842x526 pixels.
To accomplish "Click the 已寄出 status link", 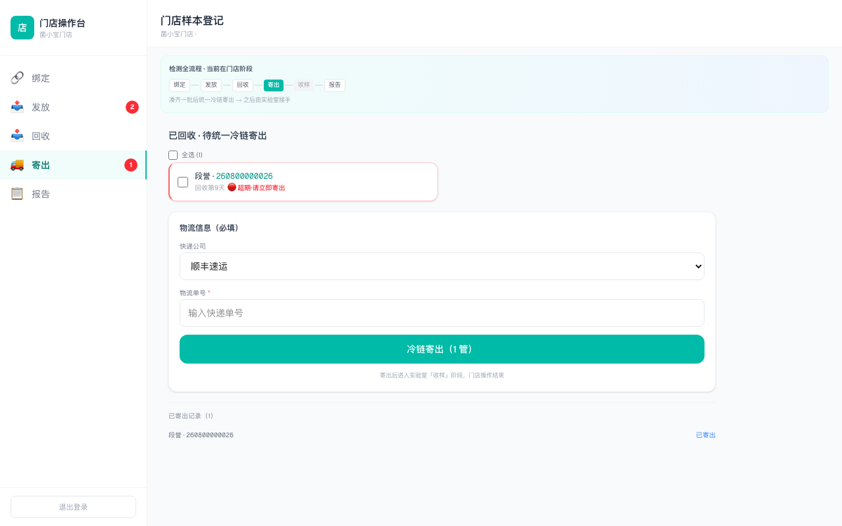I will [x=706, y=435].
